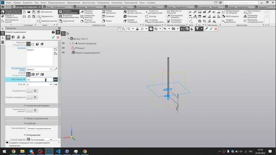Click Отверстие простое hole tool
Viewport: 276px width, 155px height.
pos(88,16)
